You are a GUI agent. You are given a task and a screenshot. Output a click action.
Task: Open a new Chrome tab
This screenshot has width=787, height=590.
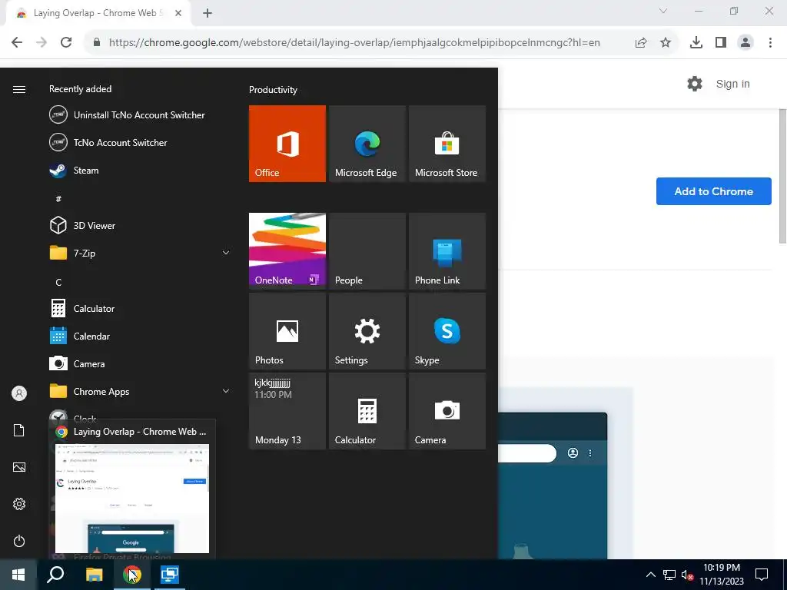(208, 14)
